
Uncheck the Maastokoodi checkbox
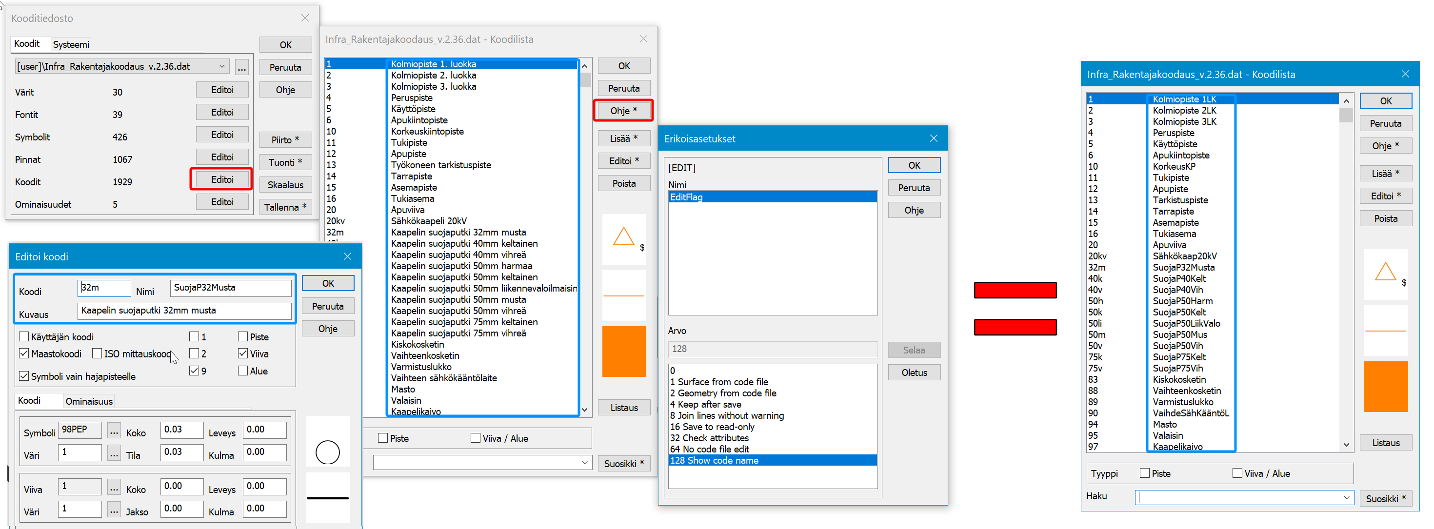[24, 353]
